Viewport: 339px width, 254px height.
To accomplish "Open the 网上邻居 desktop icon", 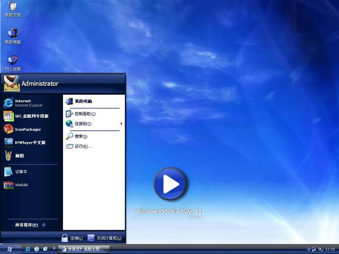I will coord(13,63).
